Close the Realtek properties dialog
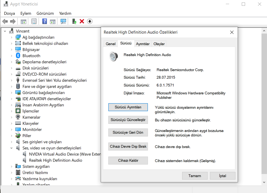The width and height of the screenshot is (267, 193). click(x=232, y=32)
